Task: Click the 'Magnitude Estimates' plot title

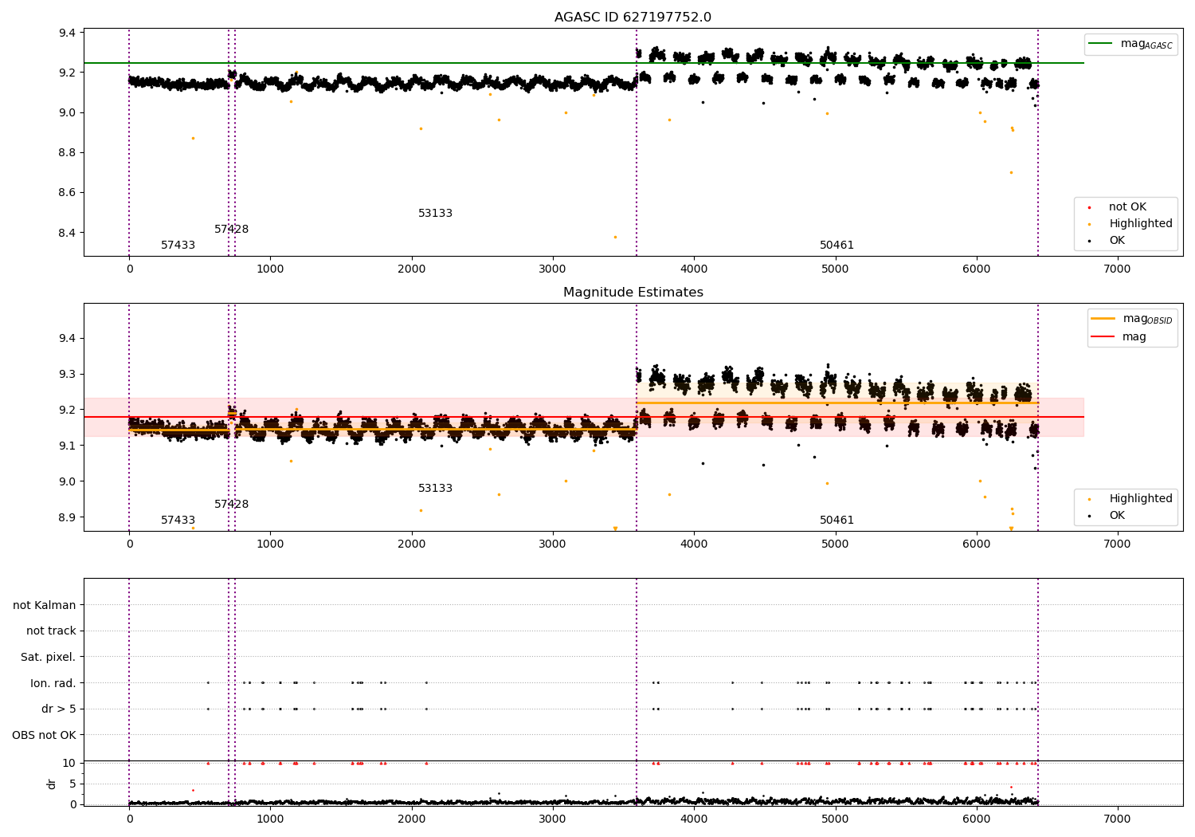Action: (633, 293)
